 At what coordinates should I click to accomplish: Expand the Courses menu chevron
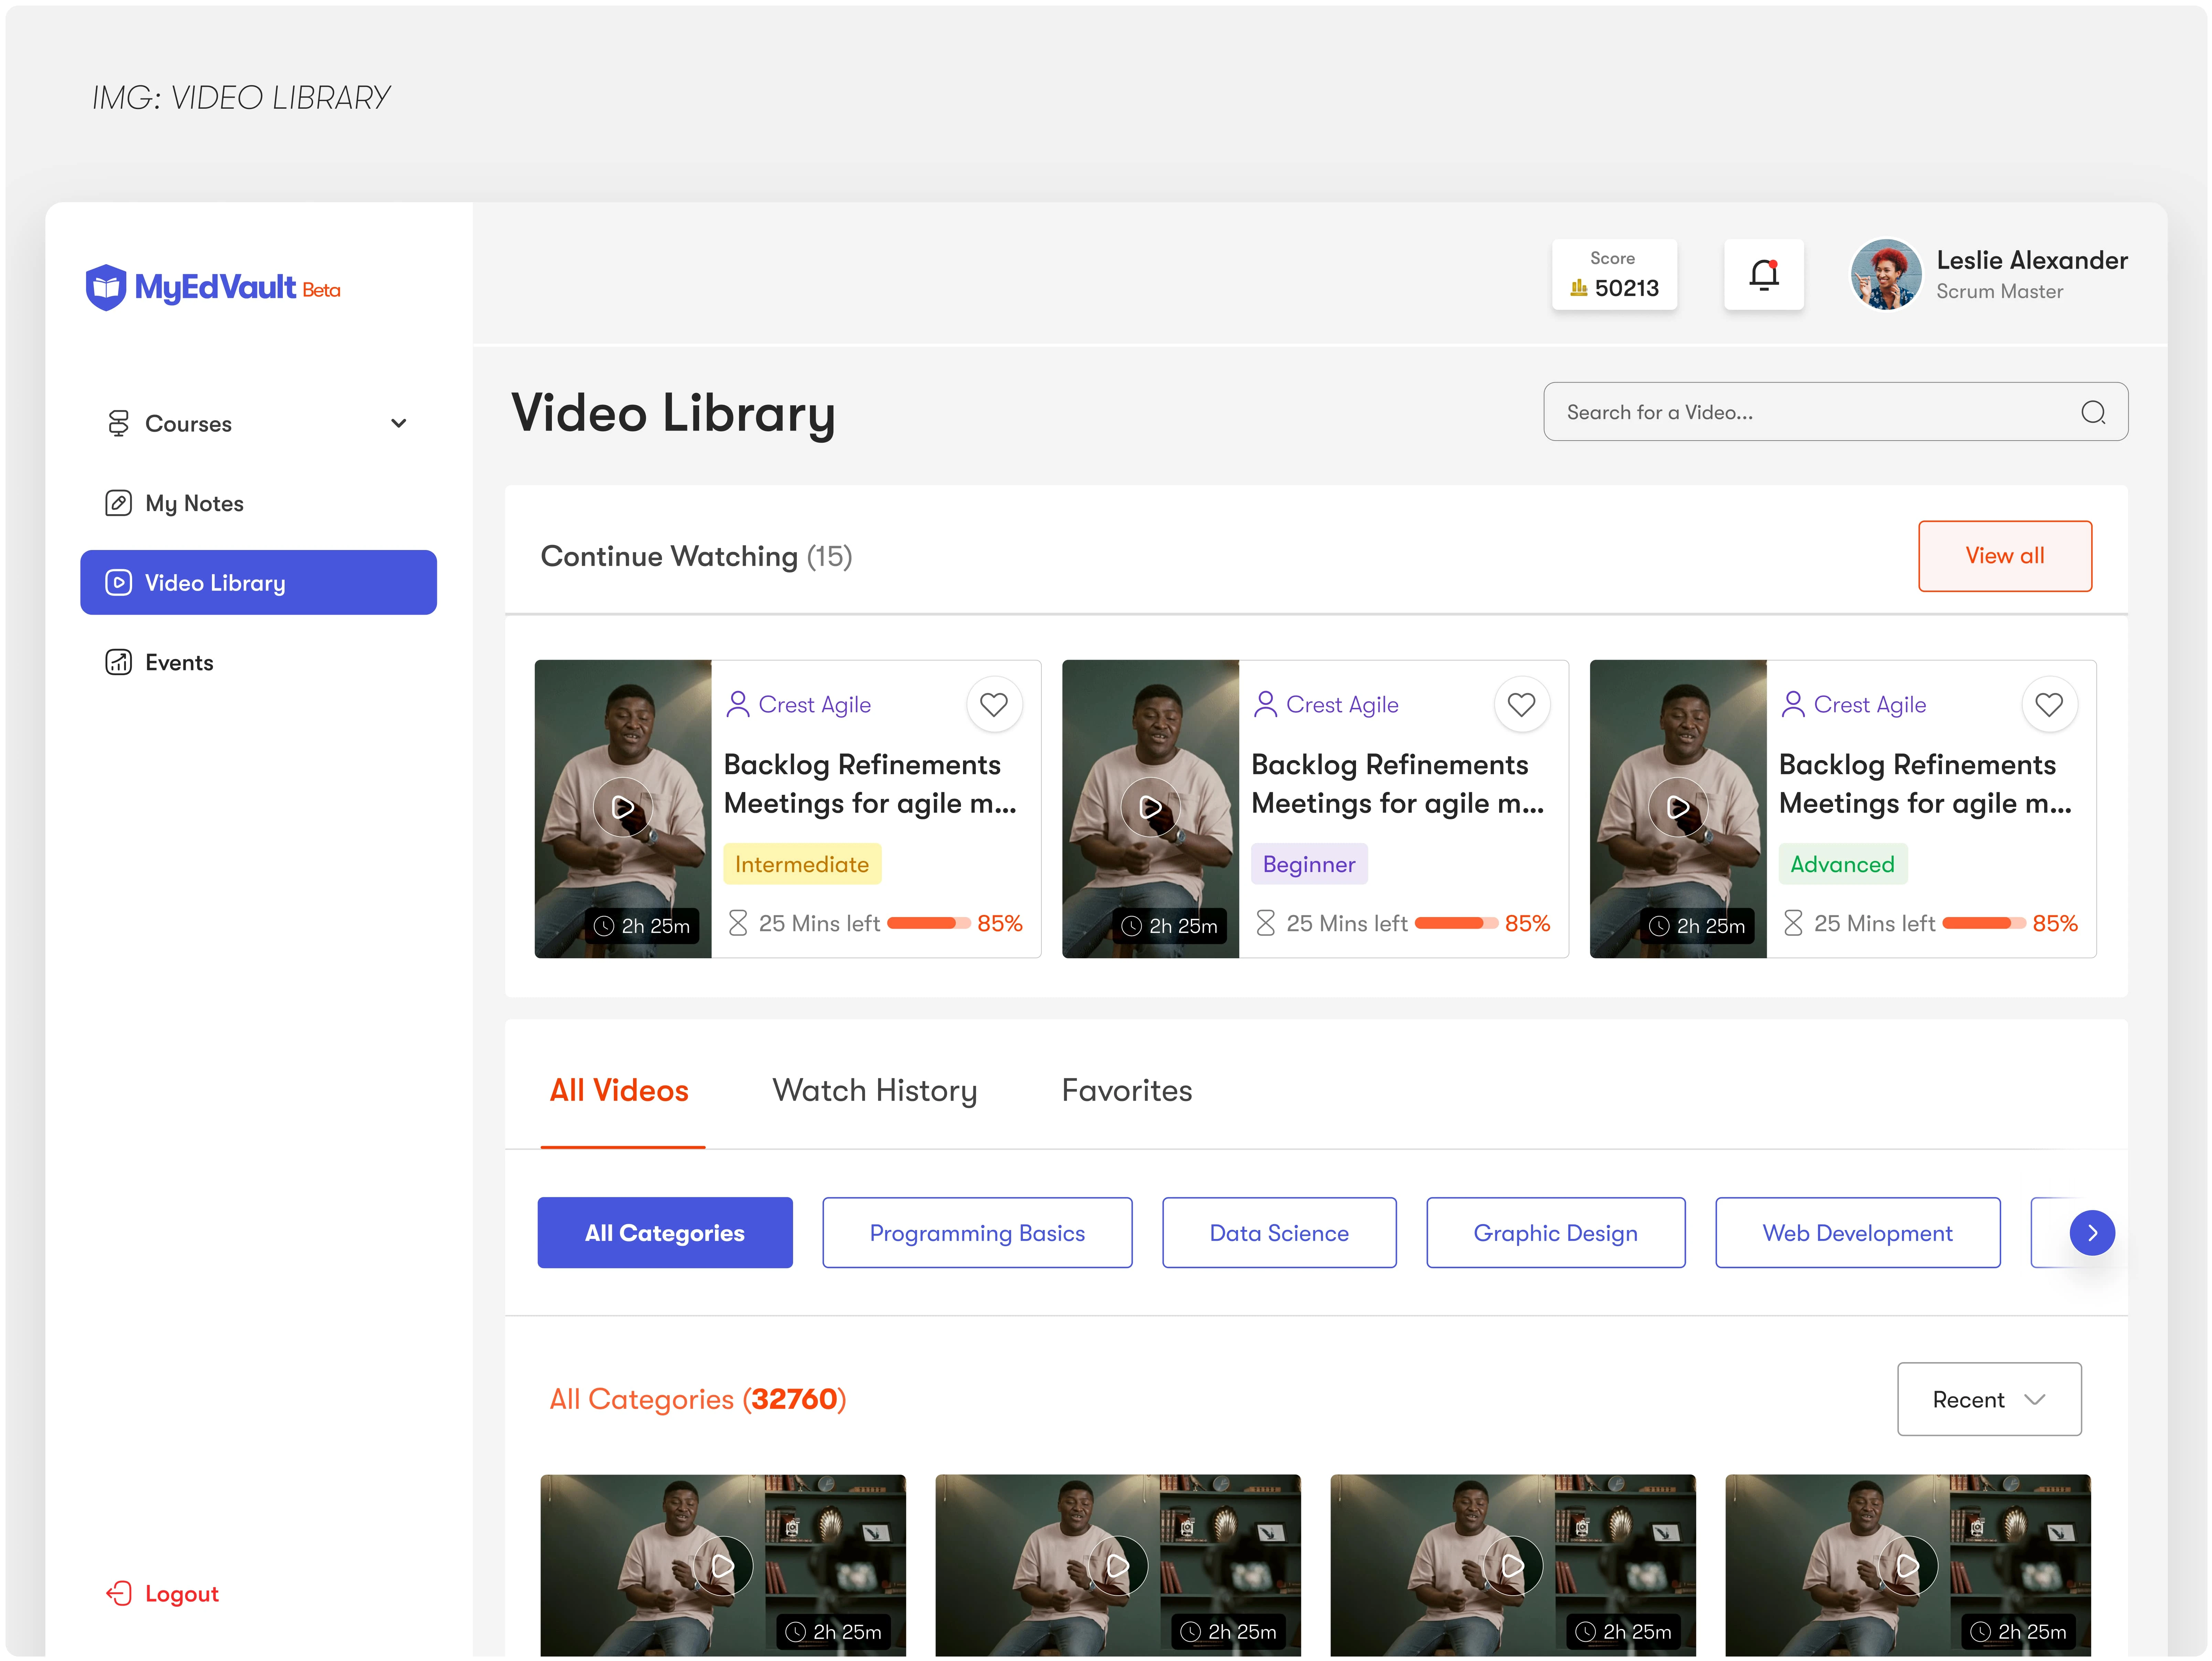[x=399, y=423]
